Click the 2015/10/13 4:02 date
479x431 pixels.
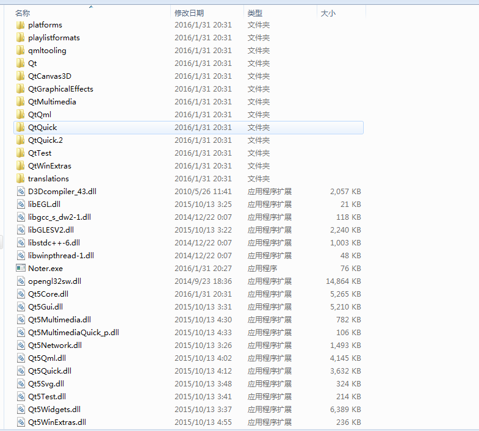click(203, 358)
